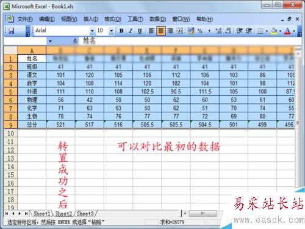
Task: Click the Save toolbar icon
Action: tap(12, 31)
